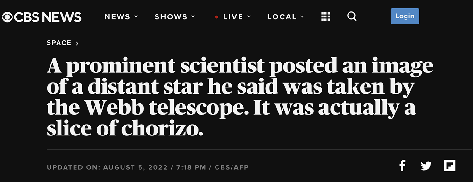Share the article on Flipboard
473x182 pixels.
click(x=449, y=166)
